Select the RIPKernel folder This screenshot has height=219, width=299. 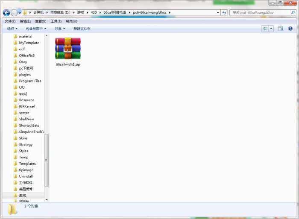(26, 106)
